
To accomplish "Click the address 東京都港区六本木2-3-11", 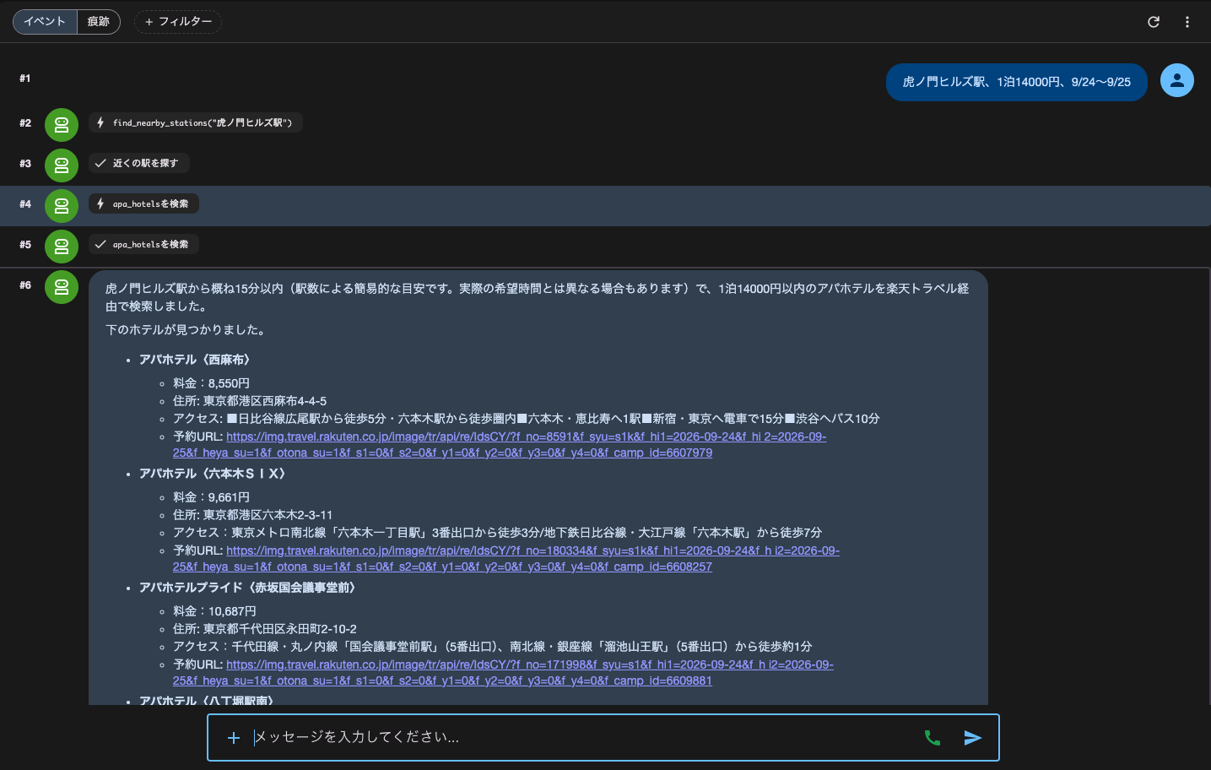I will pyautogui.click(x=268, y=515).
